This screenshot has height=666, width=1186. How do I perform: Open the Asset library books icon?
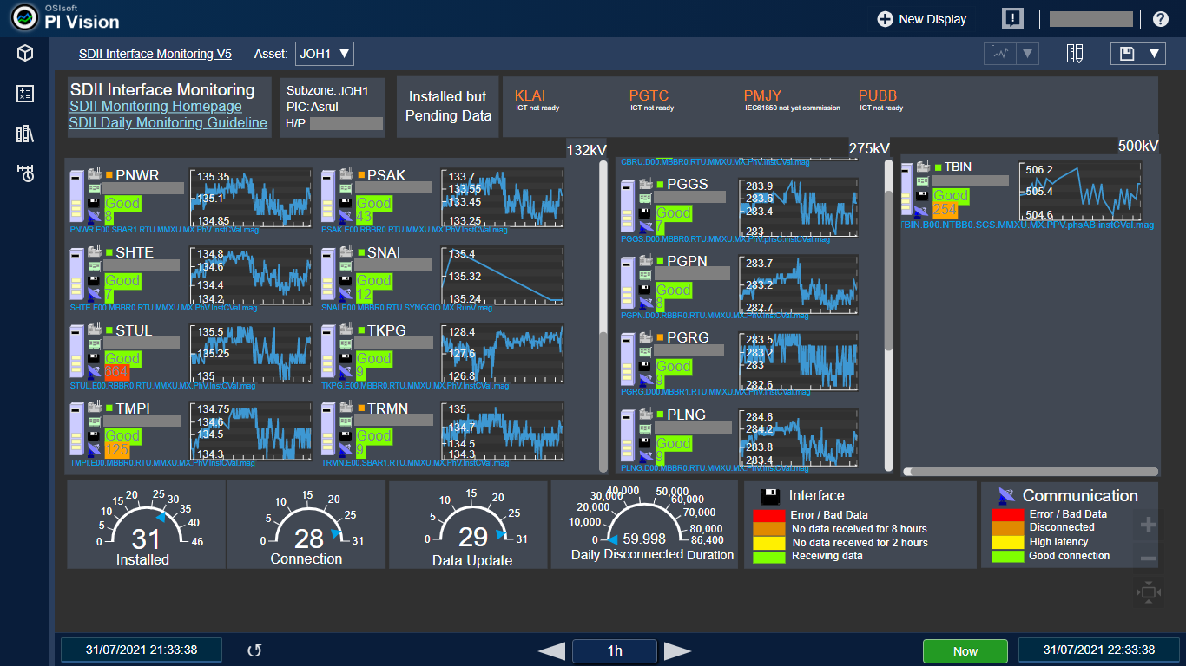[25, 134]
